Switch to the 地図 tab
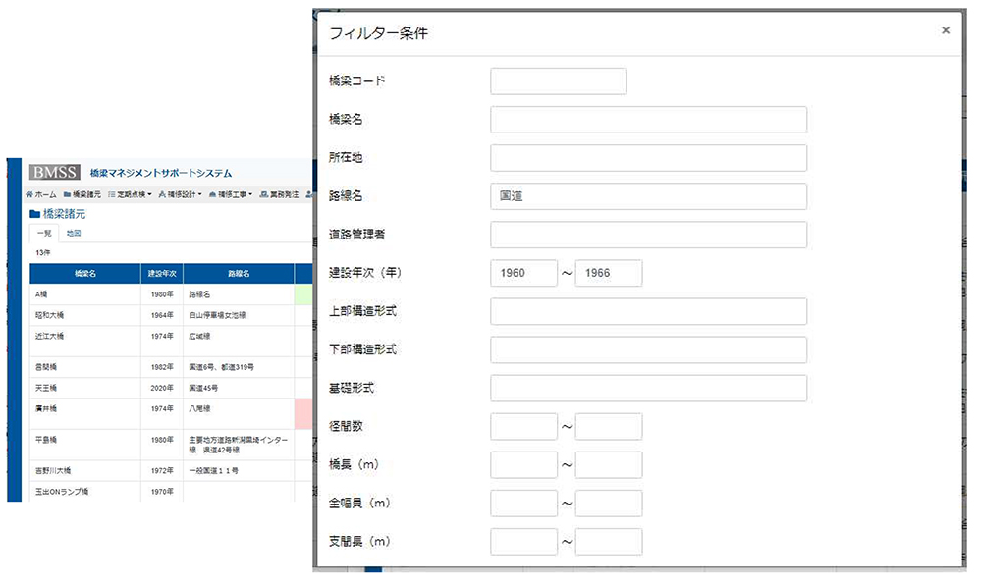 (74, 234)
